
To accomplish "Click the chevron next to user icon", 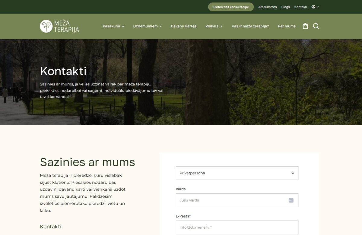I will [x=318, y=7].
